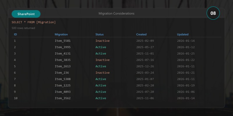233x116 pixels.
Task: Sort by the Created column header
Action: (x=141, y=34)
